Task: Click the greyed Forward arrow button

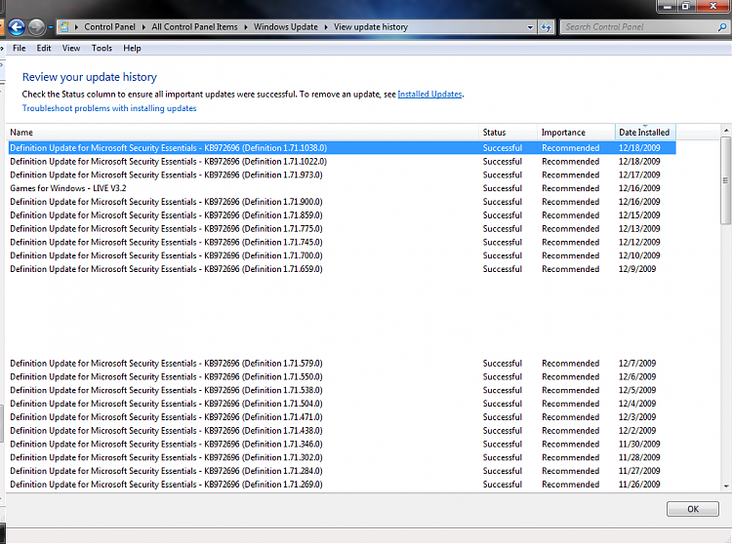Action: pos(36,27)
